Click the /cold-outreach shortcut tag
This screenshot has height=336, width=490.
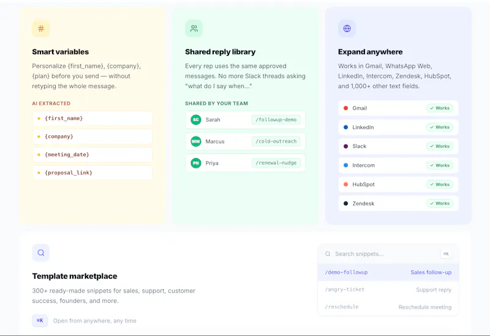[276, 141]
